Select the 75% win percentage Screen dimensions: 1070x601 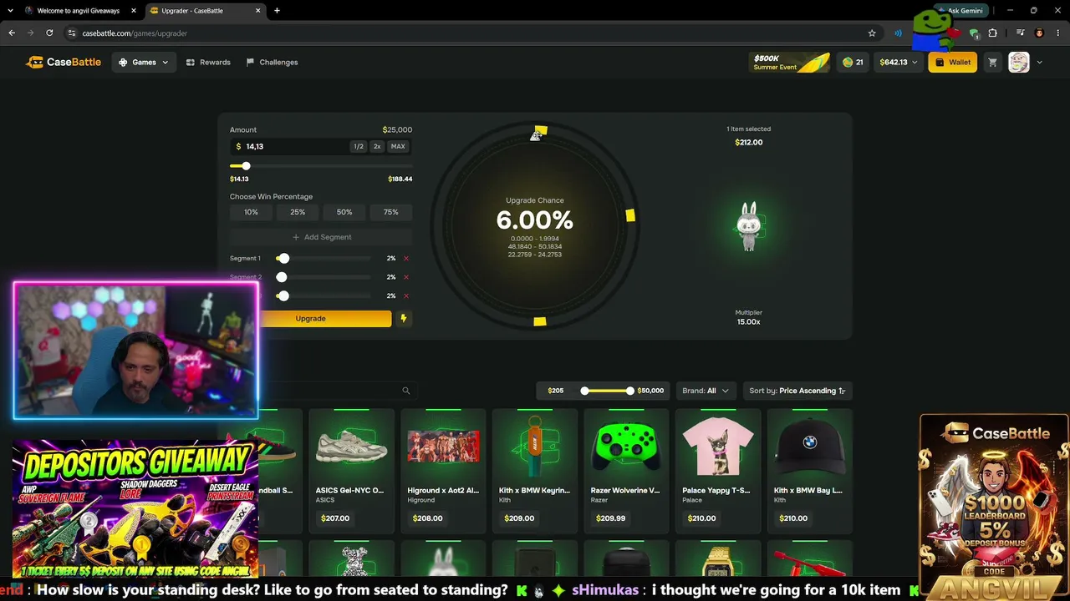391,212
